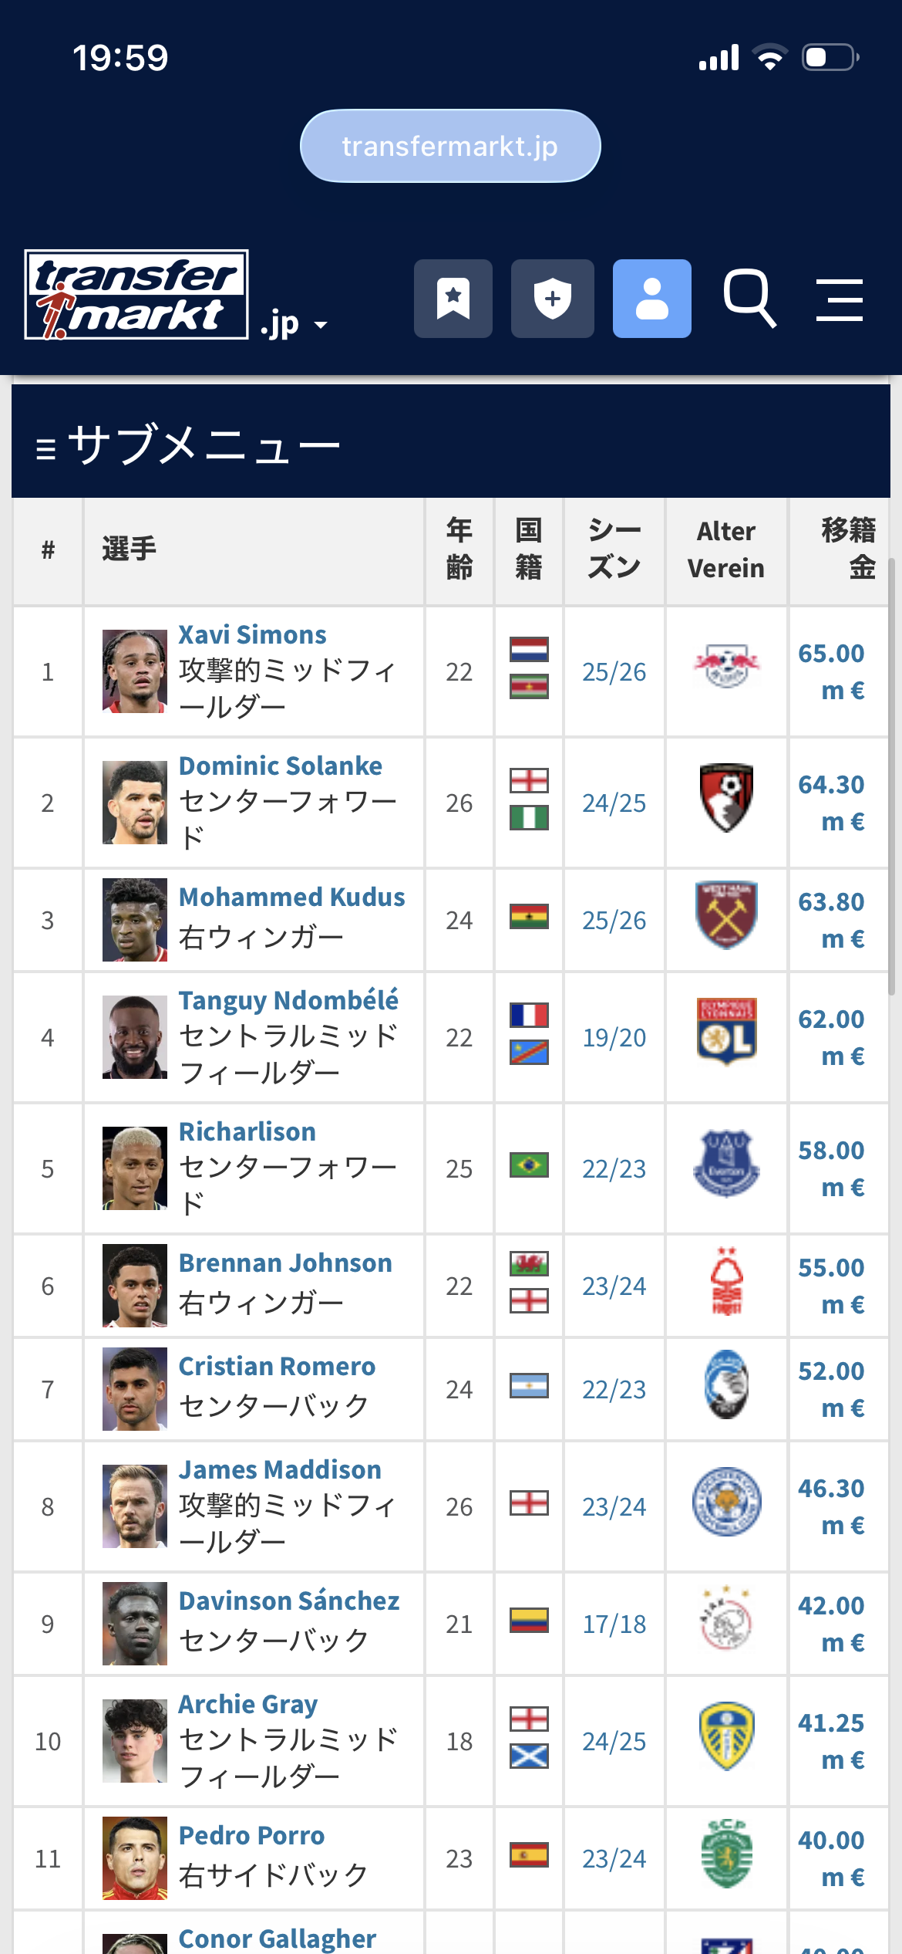Viewport: 902px width, 1954px height.
Task: Open Cristian Romero's portrait thumbnail
Action: pos(135,1389)
